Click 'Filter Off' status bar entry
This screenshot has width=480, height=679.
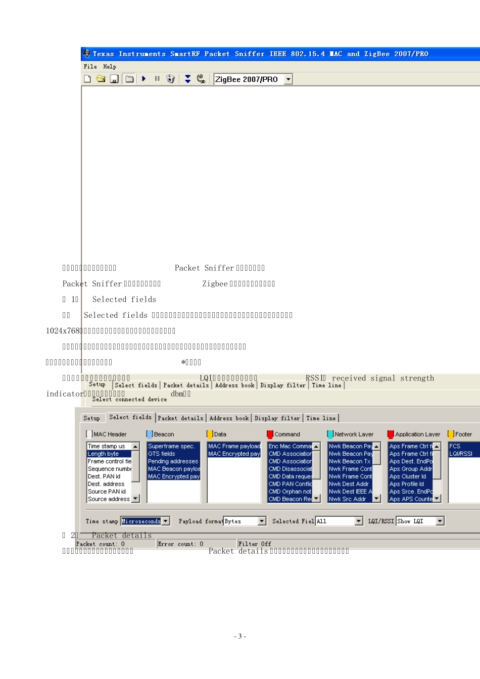255,544
